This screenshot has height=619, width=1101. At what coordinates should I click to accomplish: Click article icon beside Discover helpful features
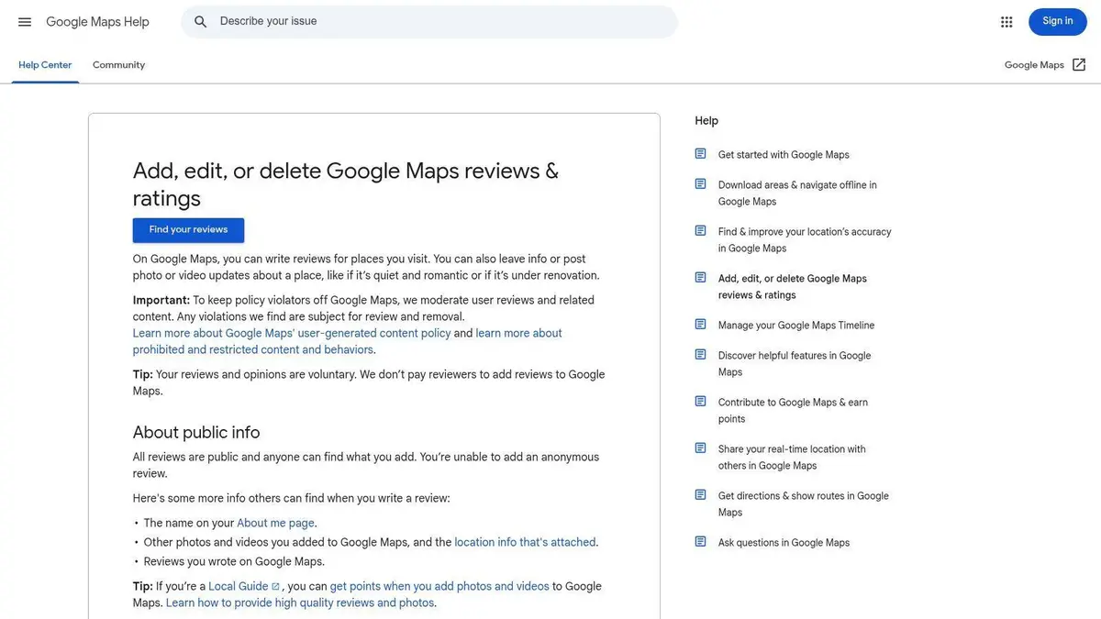[701, 355]
